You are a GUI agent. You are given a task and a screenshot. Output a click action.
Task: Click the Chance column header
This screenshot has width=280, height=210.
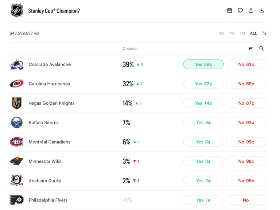[129, 48]
